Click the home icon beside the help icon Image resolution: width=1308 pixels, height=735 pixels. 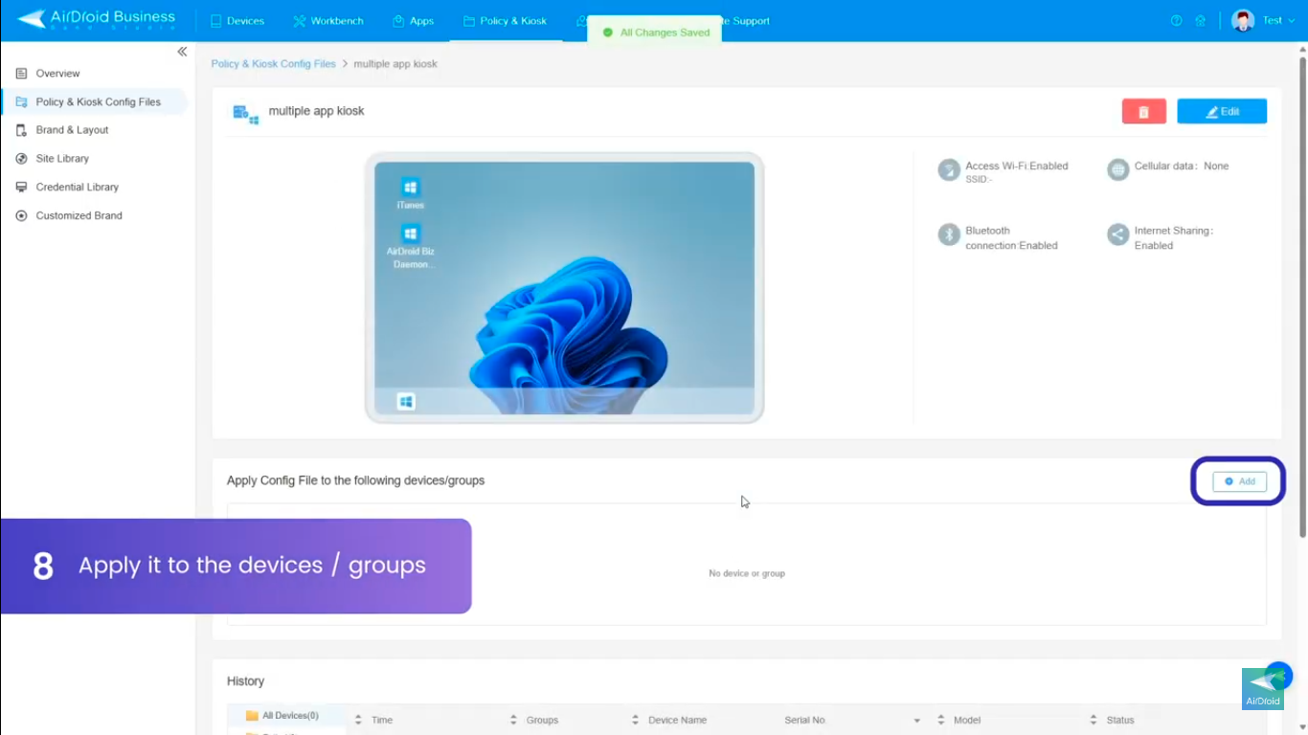point(1200,21)
